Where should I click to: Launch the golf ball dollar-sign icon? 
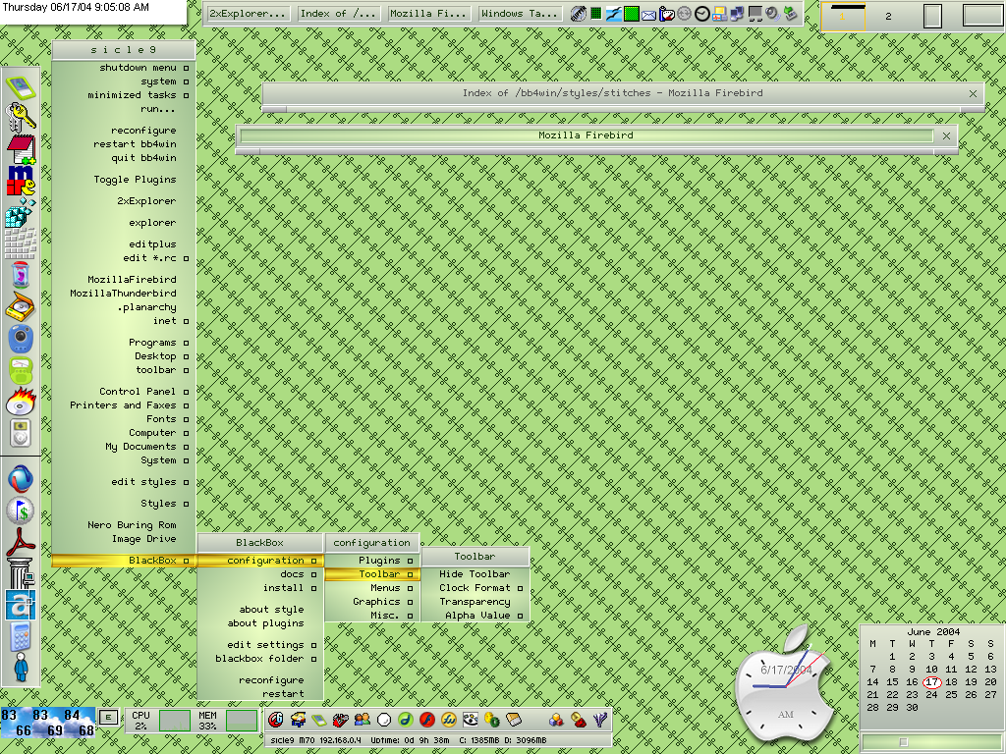tap(21, 511)
